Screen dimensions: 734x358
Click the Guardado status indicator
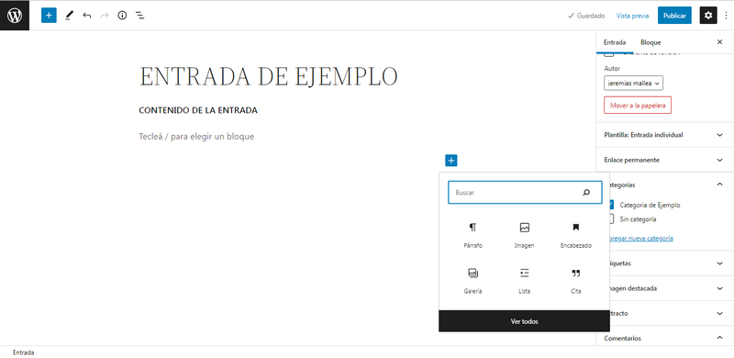click(586, 16)
